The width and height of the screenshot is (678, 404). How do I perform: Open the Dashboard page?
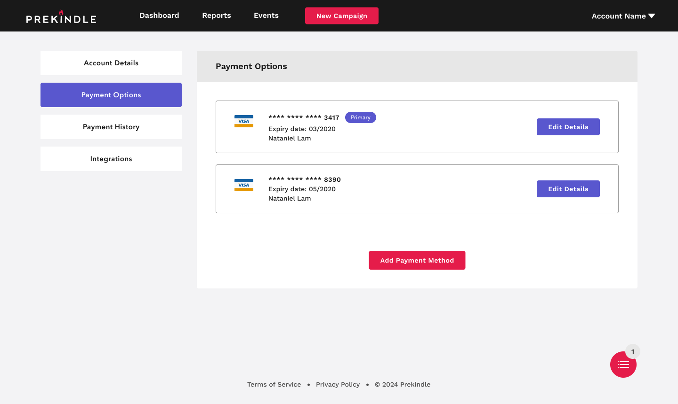pyautogui.click(x=159, y=16)
